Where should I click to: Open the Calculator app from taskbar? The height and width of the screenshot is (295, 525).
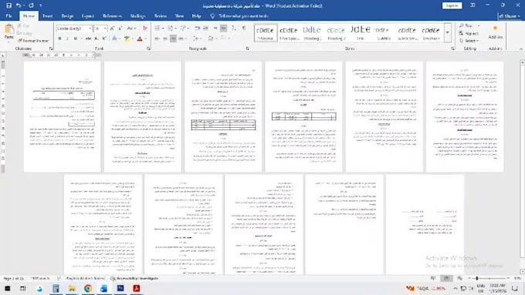coord(56,288)
